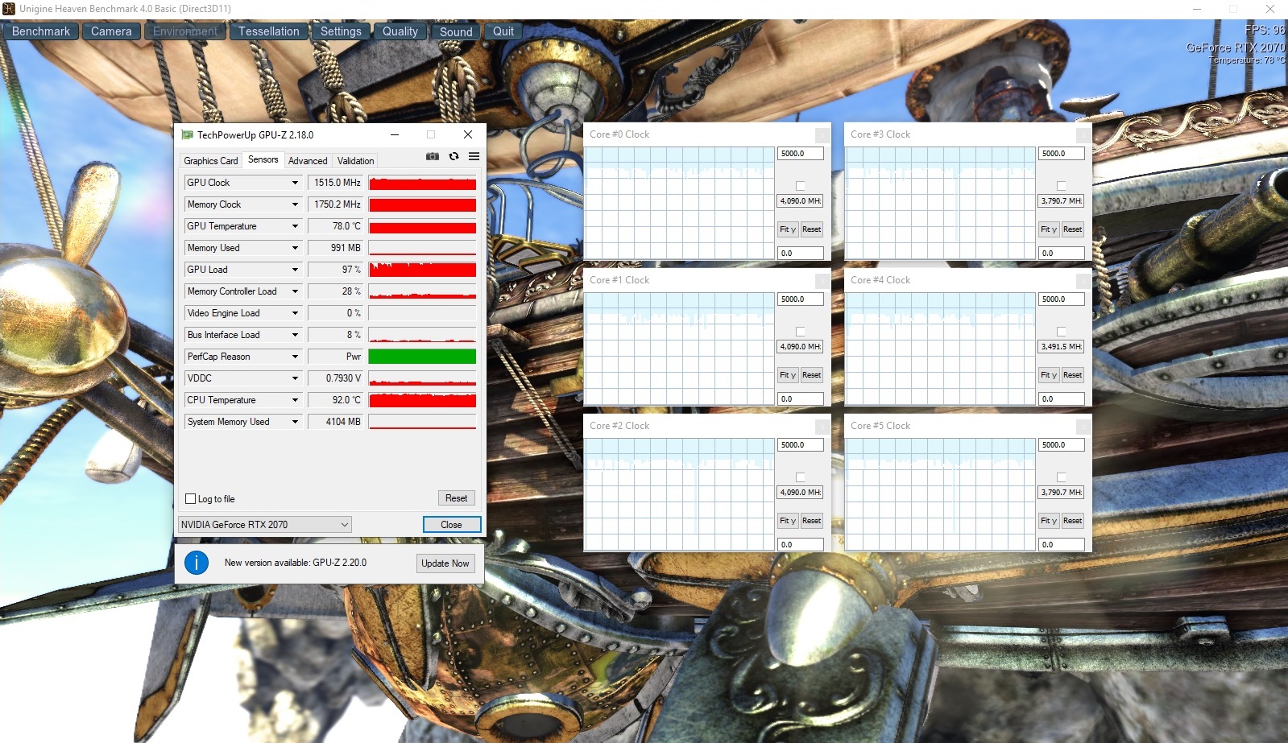
Task: Switch to the Graphics Card tab
Action: [x=211, y=161]
